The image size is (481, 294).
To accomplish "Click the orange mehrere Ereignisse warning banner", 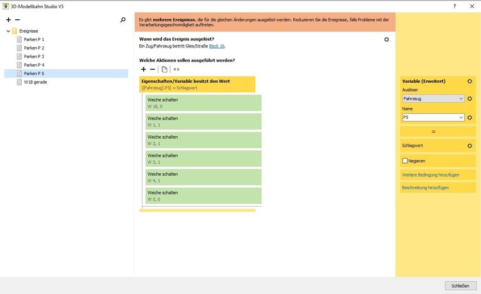I will (265, 22).
